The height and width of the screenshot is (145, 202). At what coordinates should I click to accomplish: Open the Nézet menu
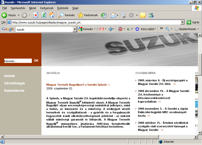tap(33, 8)
